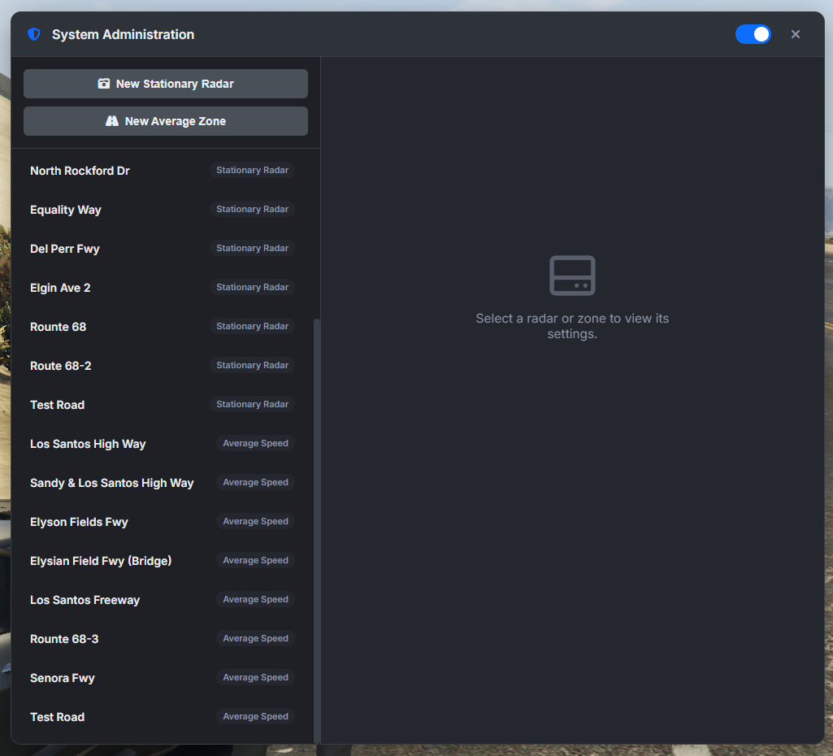833x756 pixels.
Task: Click the blue shield icon in header
Action: point(34,34)
